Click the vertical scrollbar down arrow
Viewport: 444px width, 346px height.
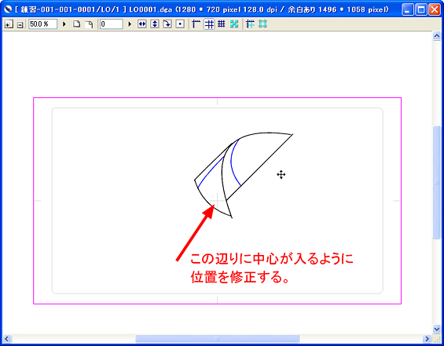(437, 329)
